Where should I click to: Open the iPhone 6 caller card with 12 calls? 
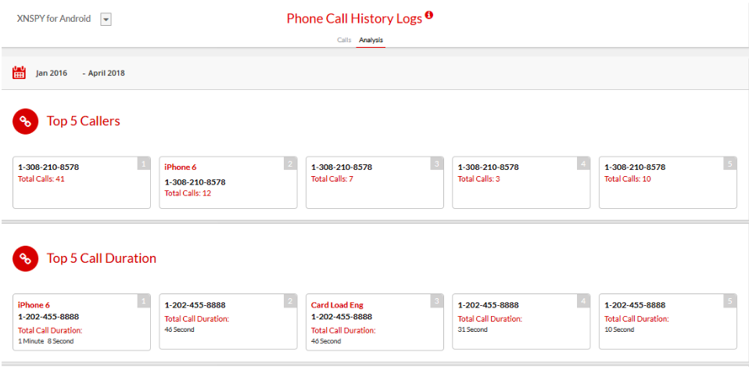click(228, 182)
